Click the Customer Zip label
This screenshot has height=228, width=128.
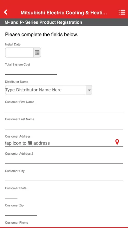pos(14,205)
